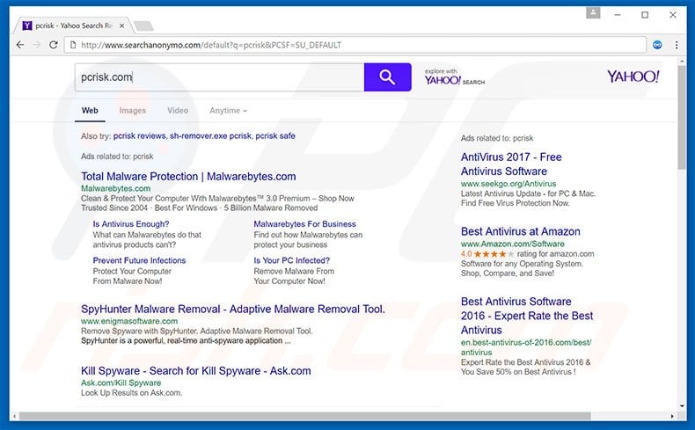Switch to the Web results tab
The width and height of the screenshot is (695, 430).
pos(90,111)
